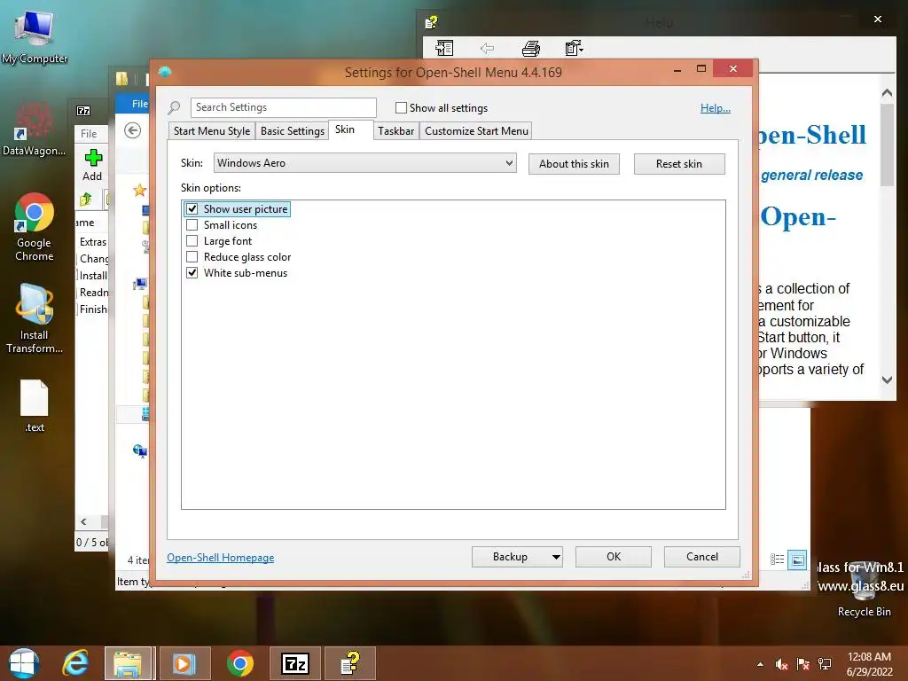The height and width of the screenshot is (681, 908).
Task: Enable Small icons skin option
Action: tap(192, 225)
